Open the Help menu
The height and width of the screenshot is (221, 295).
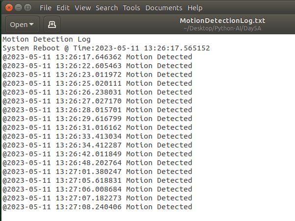195,8
